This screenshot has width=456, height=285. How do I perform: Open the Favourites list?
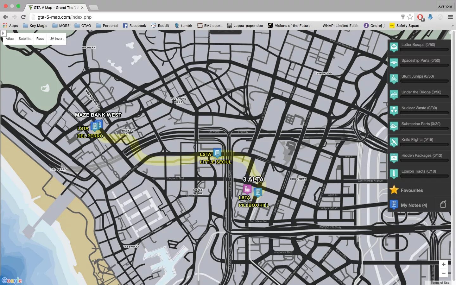click(412, 190)
